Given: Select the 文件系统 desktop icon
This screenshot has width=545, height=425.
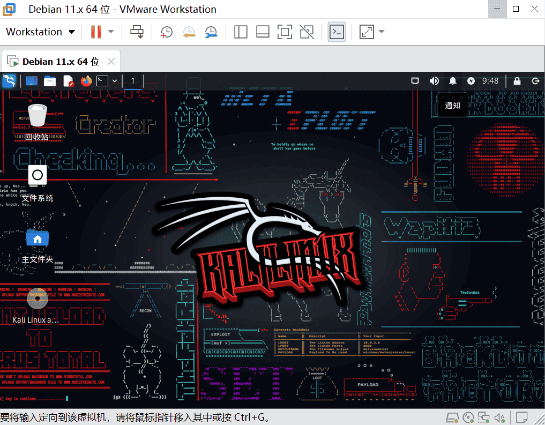Looking at the screenshot, I should pyautogui.click(x=37, y=184).
